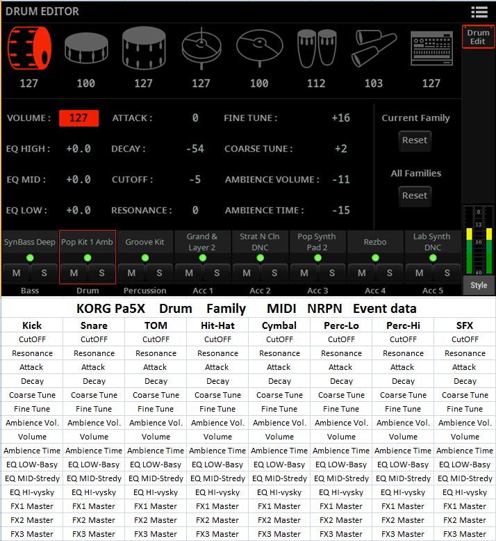Solo the Acc 5 track

tap(447, 273)
